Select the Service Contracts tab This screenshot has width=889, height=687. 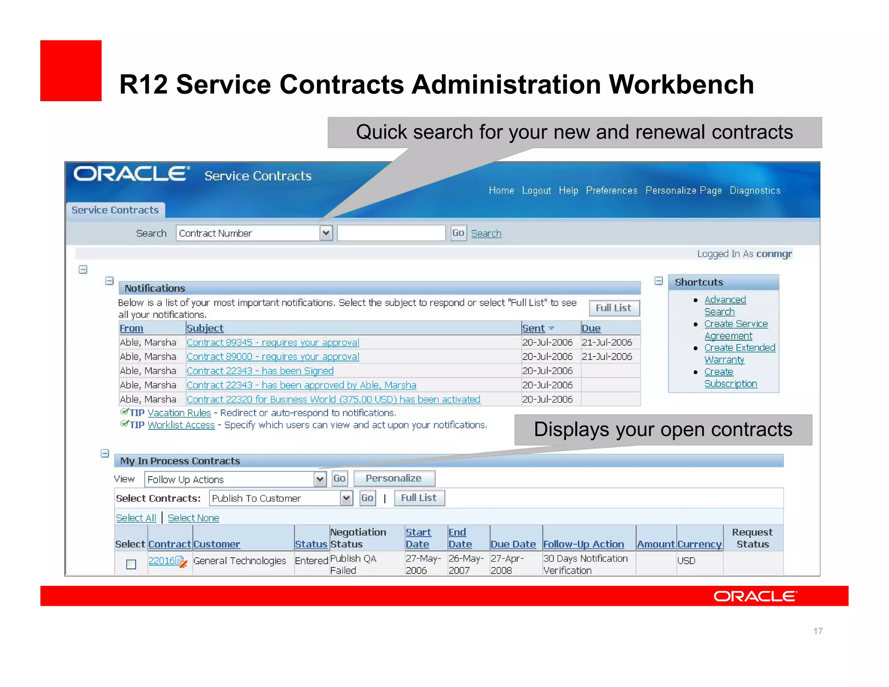tap(115, 210)
